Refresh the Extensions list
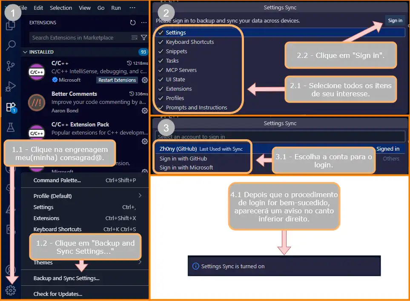410x301 pixels. [x=133, y=23]
